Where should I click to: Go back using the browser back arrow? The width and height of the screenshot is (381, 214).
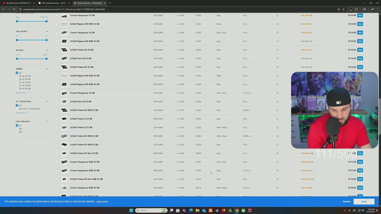pyautogui.click(x=3, y=9)
